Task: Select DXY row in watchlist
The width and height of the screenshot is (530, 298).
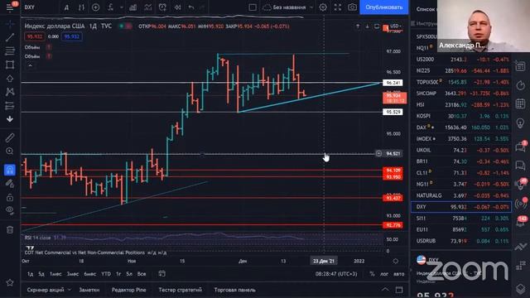Action: [461, 207]
